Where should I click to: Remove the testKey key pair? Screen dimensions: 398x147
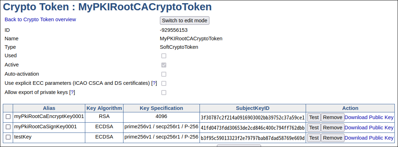[x=333, y=138]
